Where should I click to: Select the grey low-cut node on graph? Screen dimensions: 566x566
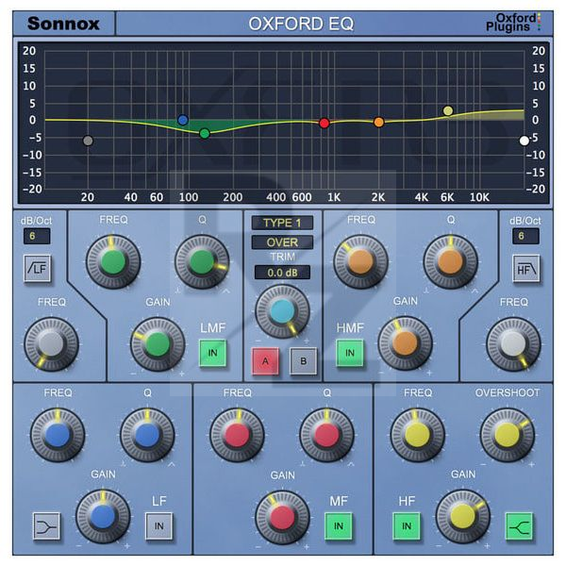click(x=88, y=141)
